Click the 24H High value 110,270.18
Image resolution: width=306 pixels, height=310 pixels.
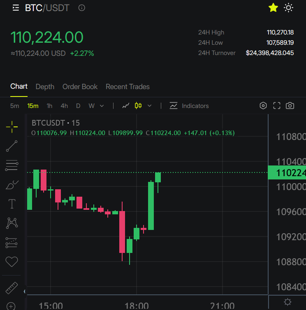(280, 32)
